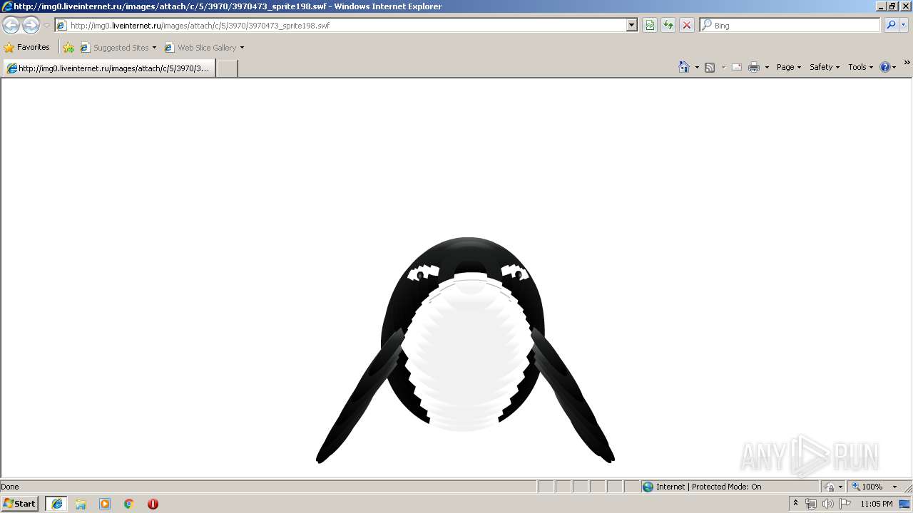The width and height of the screenshot is (913, 513).
Task: Open the search provider dropdown arrow
Action: tap(903, 25)
